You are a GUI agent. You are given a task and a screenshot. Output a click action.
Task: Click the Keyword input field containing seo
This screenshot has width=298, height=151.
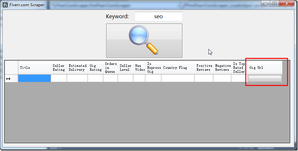point(158,17)
